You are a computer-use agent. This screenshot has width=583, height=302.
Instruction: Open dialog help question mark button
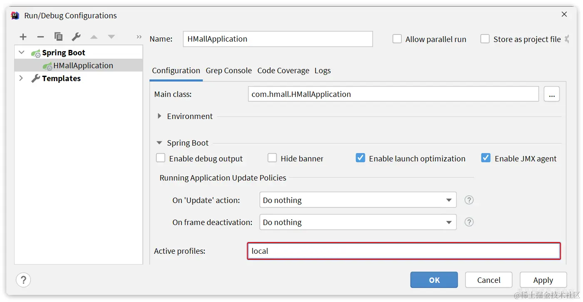(x=23, y=280)
